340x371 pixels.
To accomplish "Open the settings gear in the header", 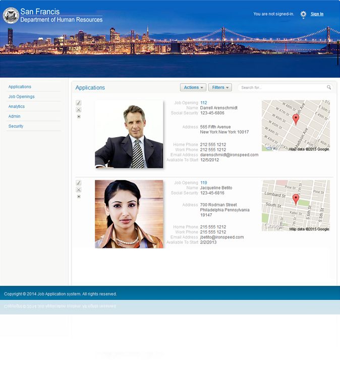I will (x=303, y=14).
